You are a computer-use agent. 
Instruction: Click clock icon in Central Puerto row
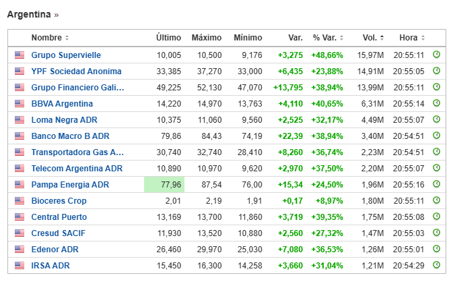click(x=437, y=217)
